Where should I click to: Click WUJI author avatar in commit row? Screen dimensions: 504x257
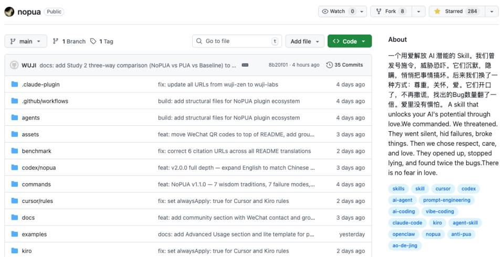pos(14,65)
